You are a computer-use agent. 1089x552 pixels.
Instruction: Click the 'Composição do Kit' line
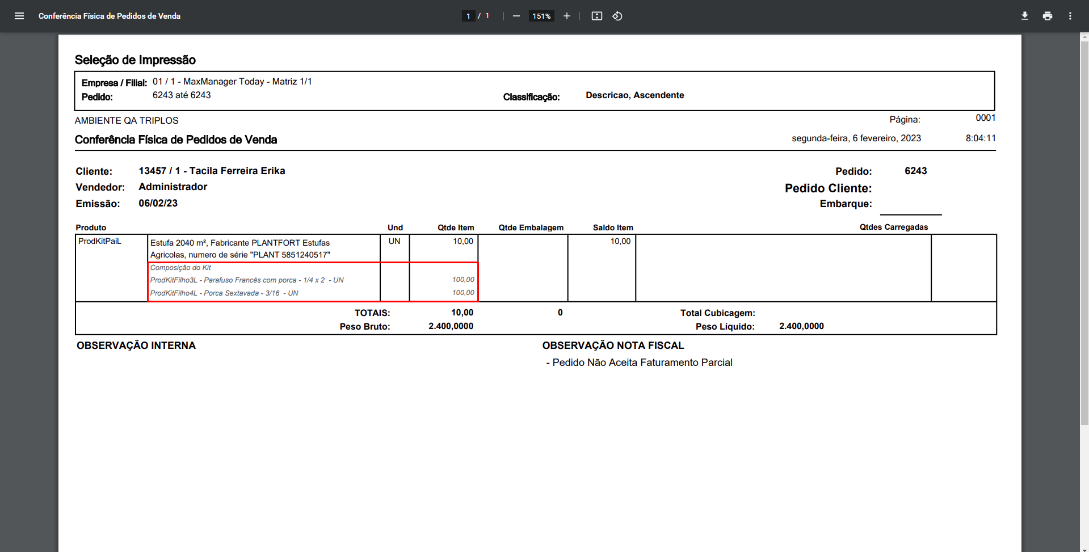[x=180, y=268]
